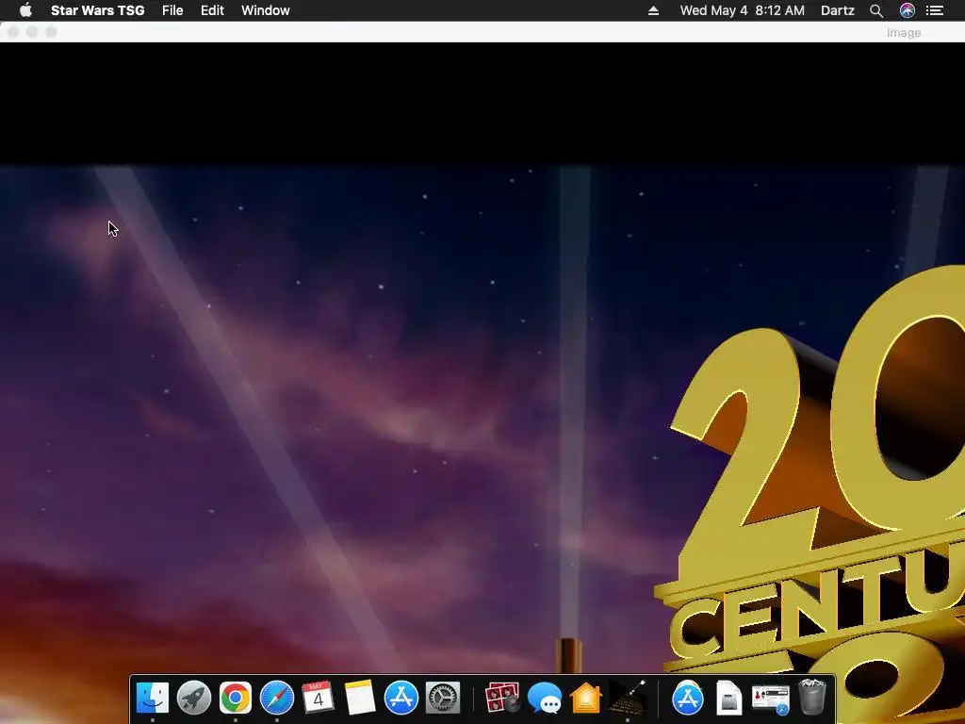Click the eject icon in menu bar
Image resolution: width=965 pixels, height=724 pixels.
click(x=653, y=10)
